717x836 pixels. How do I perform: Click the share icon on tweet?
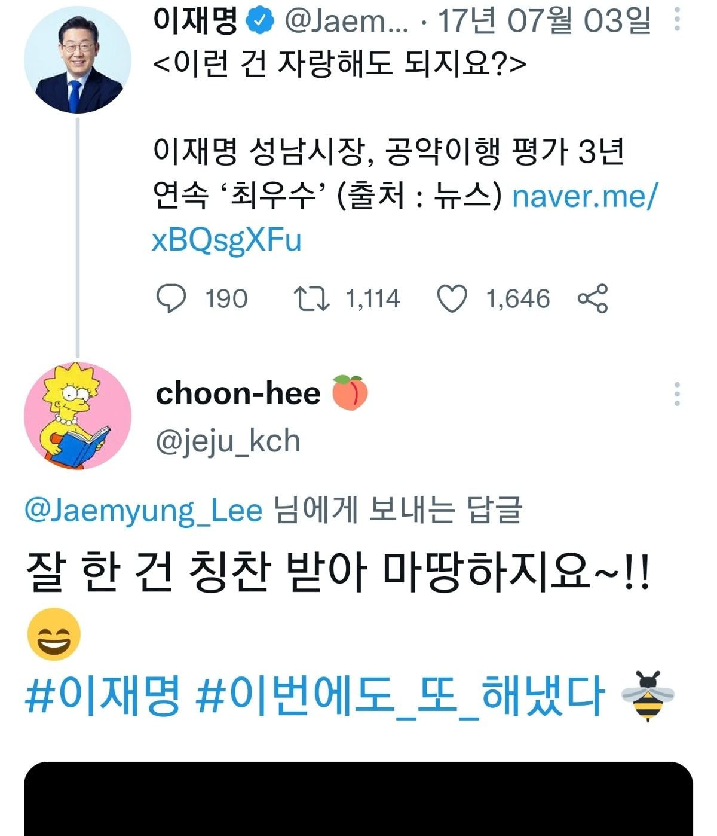(x=593, y=298)
